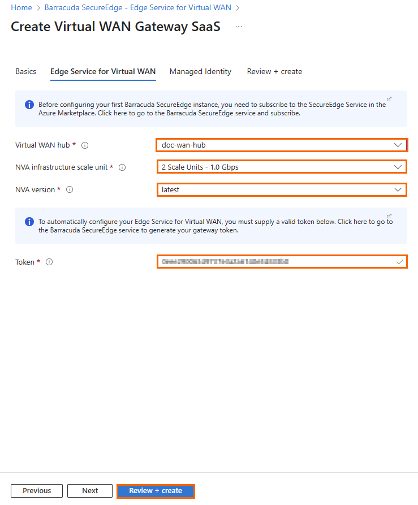The image size is (418, 505).
Task: Click info icon next to NVA version
Action: [70, 190]
